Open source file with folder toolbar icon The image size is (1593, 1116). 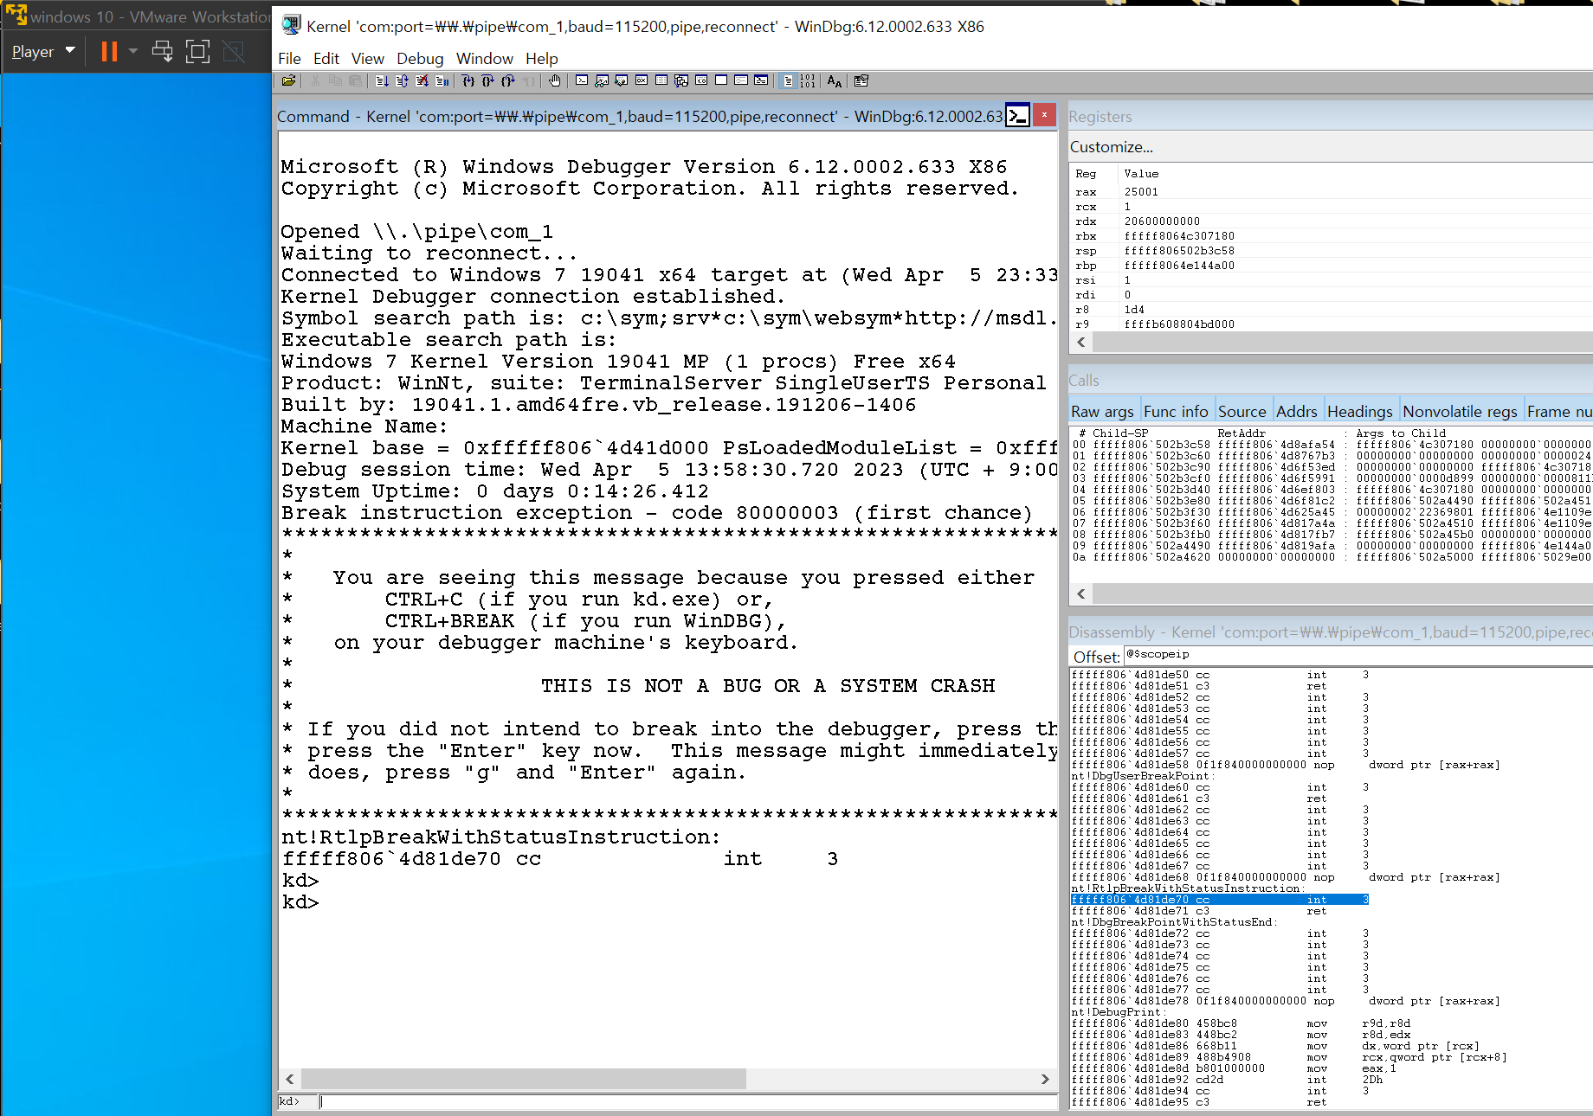click(289, 80)
